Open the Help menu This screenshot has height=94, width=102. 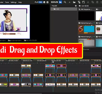[x=20, y=2]
